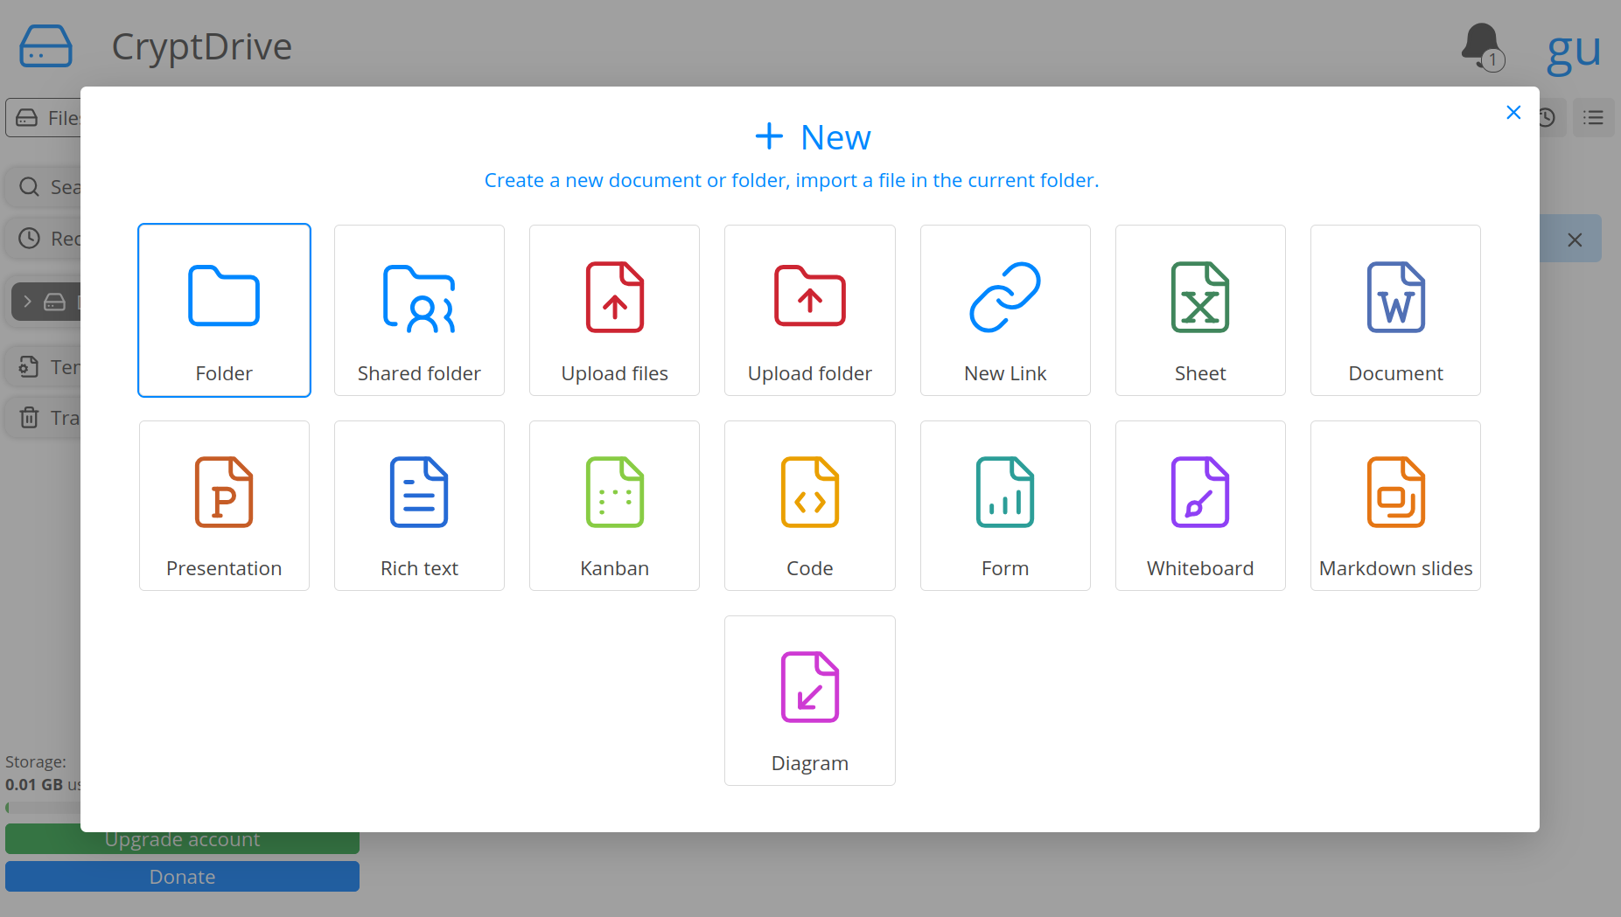Switch to list view mode
The height and width of the screenshot is (917, 1621).
pos(1593,117)
